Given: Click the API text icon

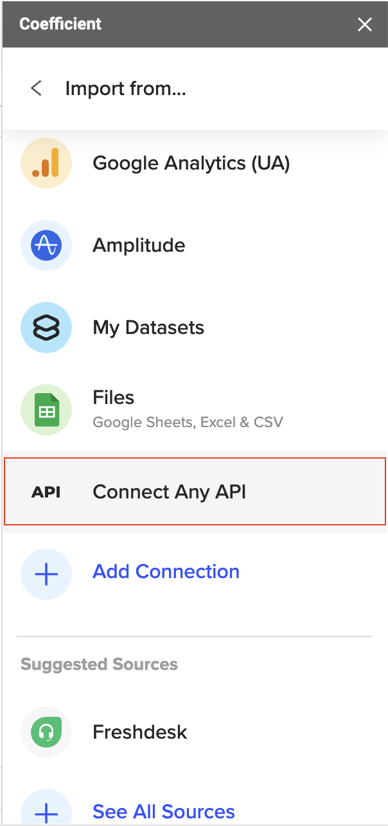Looking at the screenshot, I should tap(46, 493).
